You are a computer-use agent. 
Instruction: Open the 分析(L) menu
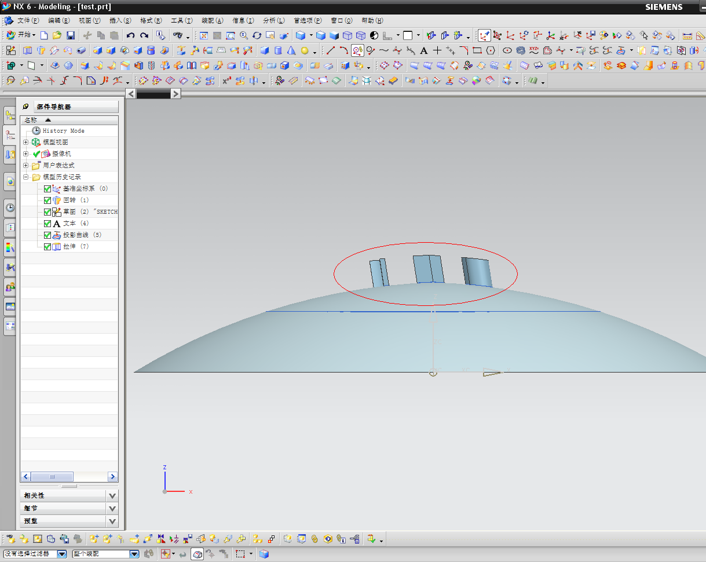(x=273, y=20)
